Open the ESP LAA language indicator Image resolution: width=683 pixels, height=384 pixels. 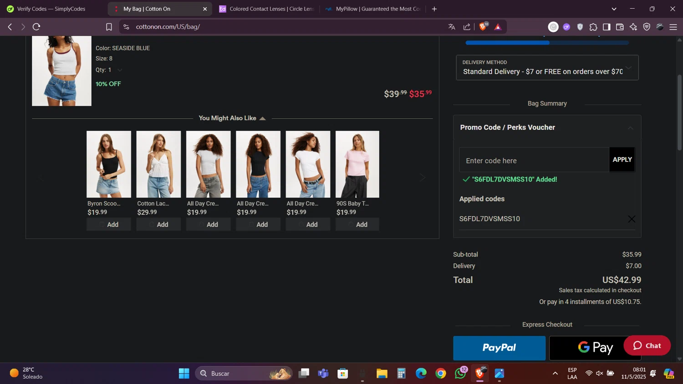572,374
